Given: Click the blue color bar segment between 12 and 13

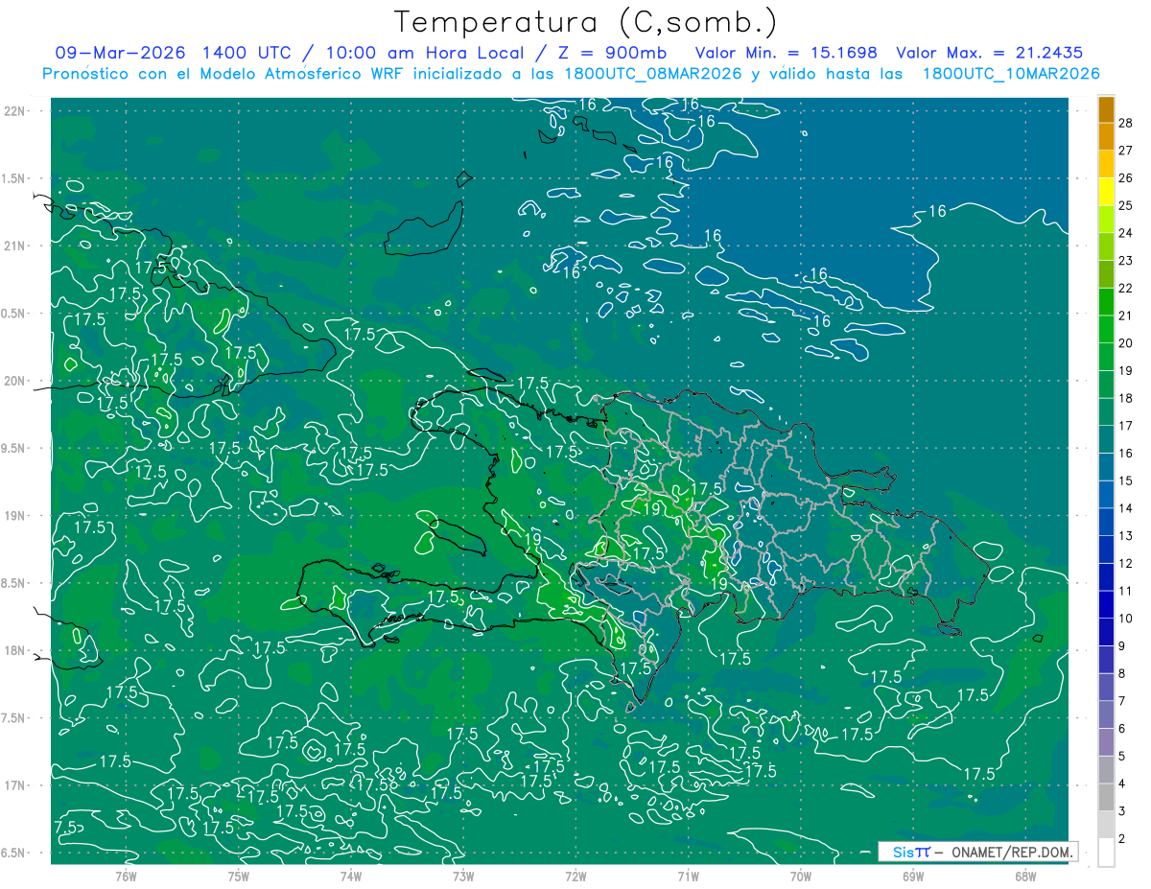Looking at the screenshot, I should pyautogui.click(x=1106, y=550).
